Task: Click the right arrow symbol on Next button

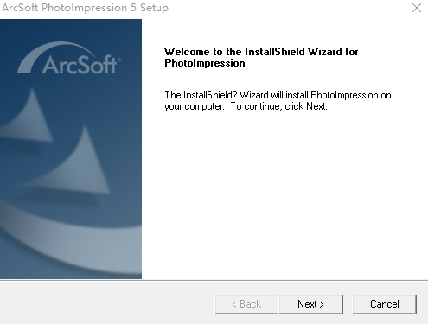Action: pos(322,304)
